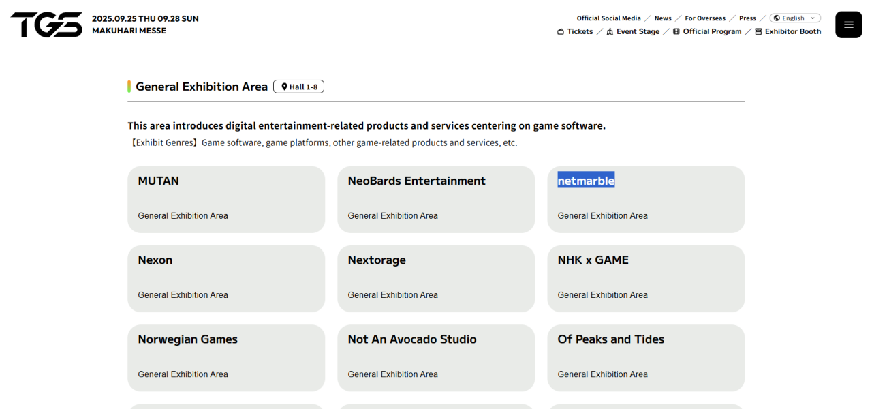Click the General Exhibition Area heading
This screenshot has height=409, width=872.
click(202, 87)
